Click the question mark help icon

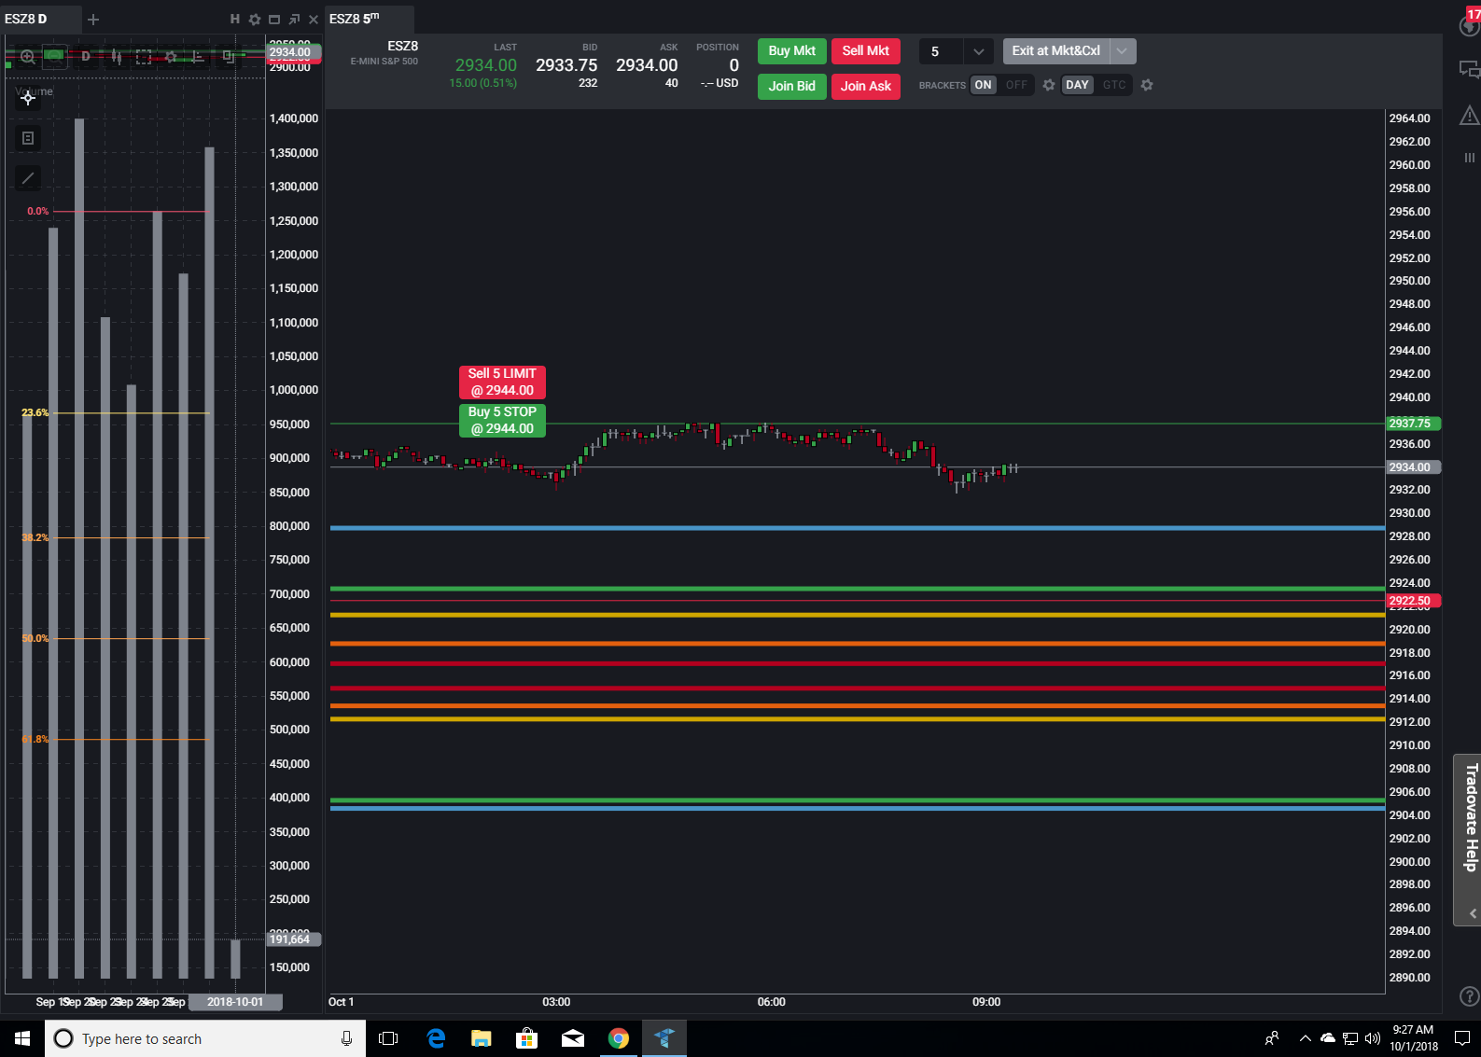click(1469, 996)
